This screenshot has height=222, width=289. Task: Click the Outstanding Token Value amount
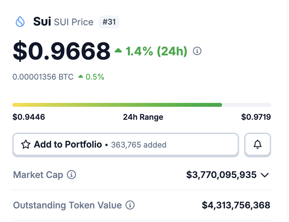point(236,205)
